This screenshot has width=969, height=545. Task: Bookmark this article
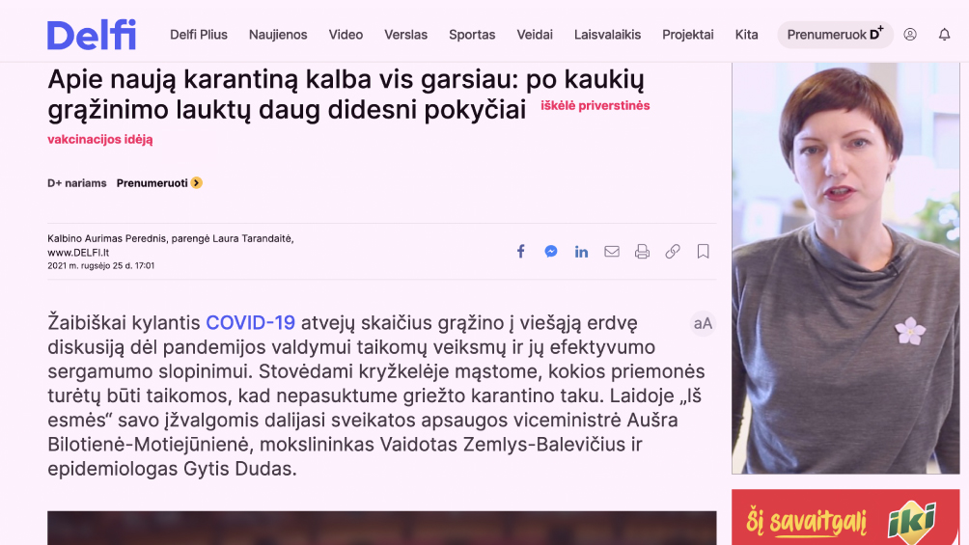703,252
